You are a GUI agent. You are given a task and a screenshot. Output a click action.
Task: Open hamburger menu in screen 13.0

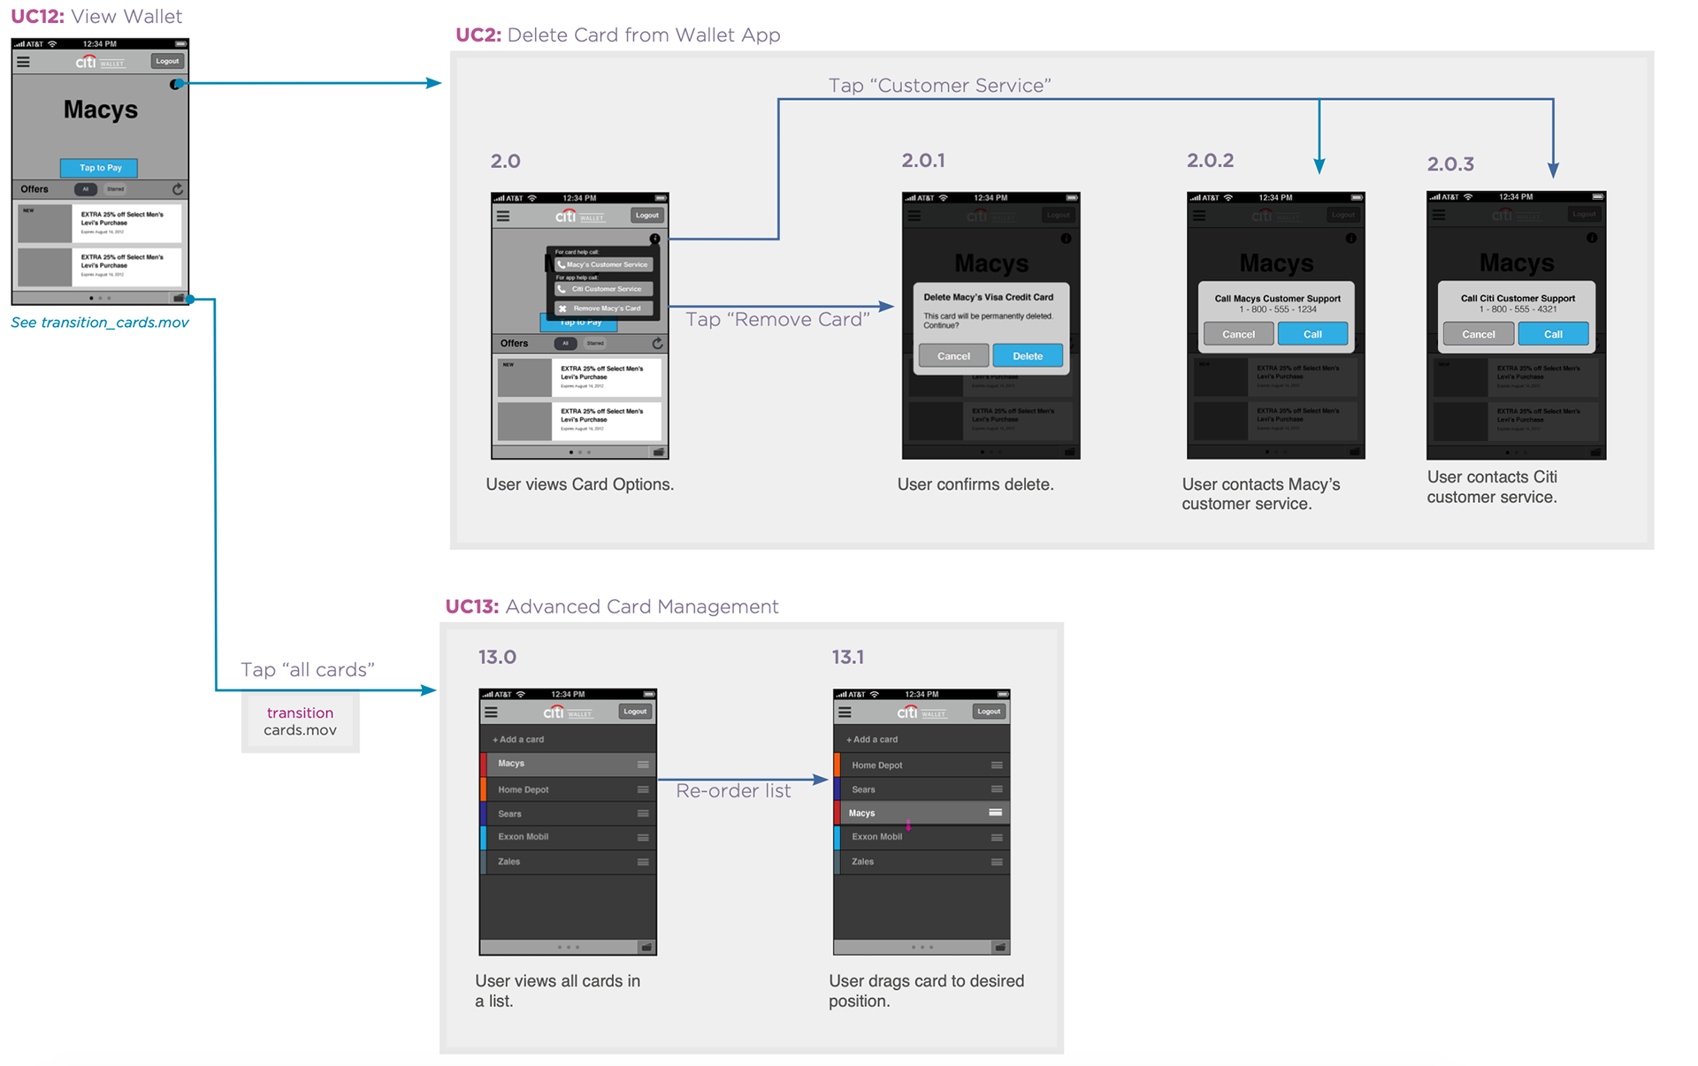(x=491, y=712)
